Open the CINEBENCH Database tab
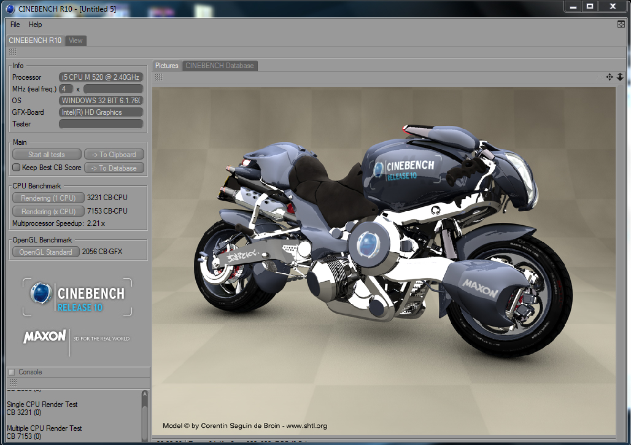Image resolution: width=631 pixels, height=445 pixels. pos(220,66)
